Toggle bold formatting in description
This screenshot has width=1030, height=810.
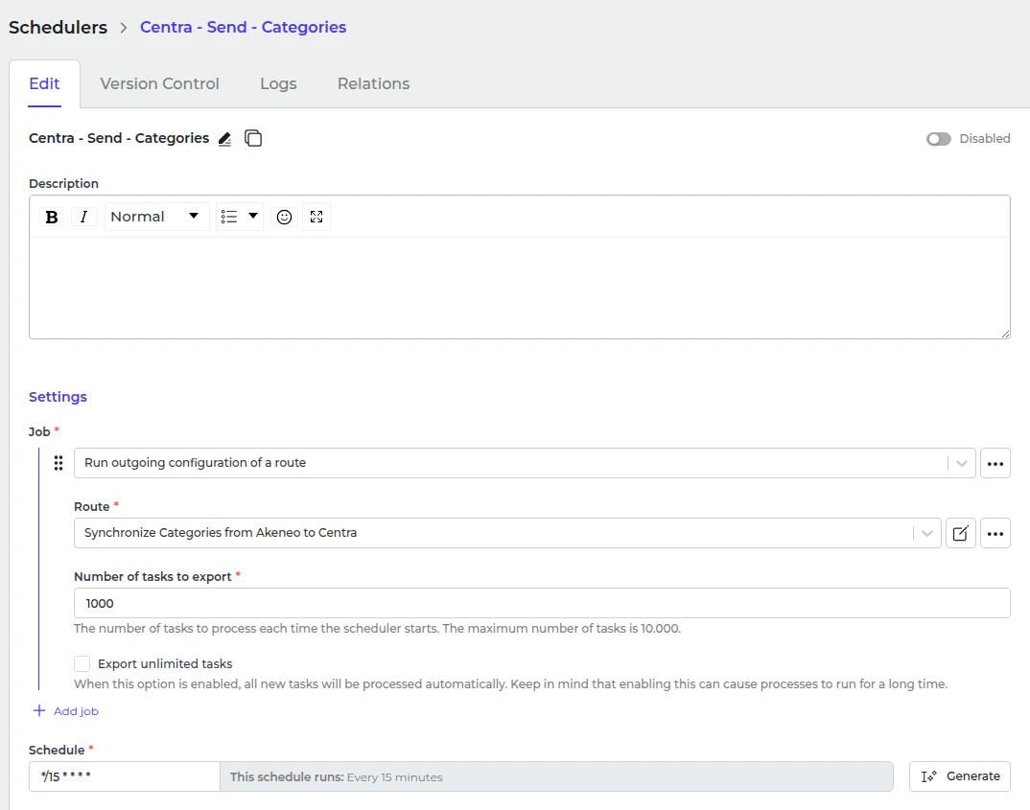[51, 217]
